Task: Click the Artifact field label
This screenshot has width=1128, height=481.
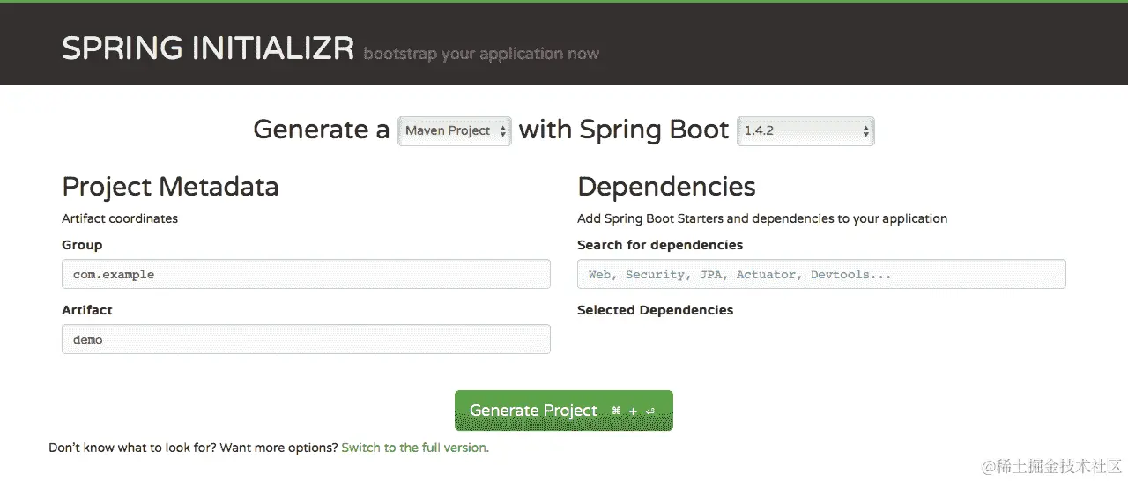Action: (87, 310)
